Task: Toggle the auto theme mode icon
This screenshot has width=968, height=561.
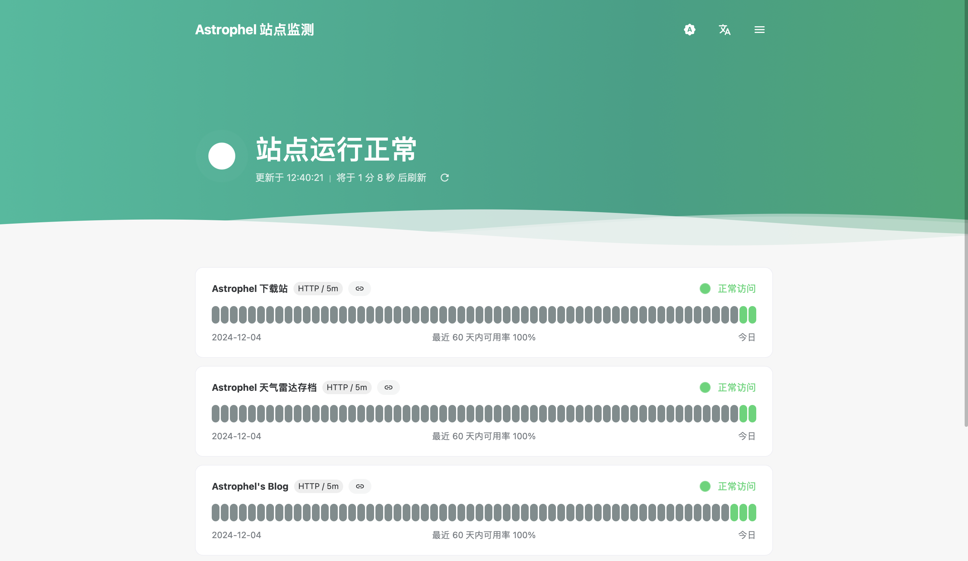Action: coord(689,30)
